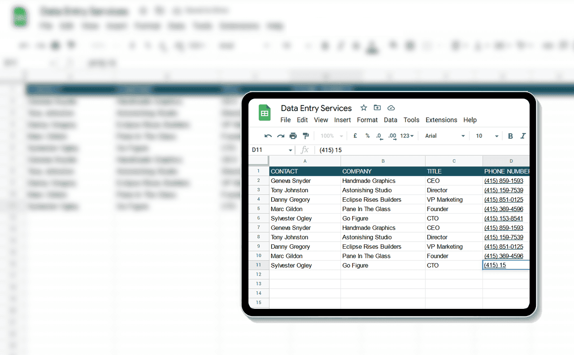Toggle italic formatting
The width and height of the screenshot is (574, 355).
[523, 136]
